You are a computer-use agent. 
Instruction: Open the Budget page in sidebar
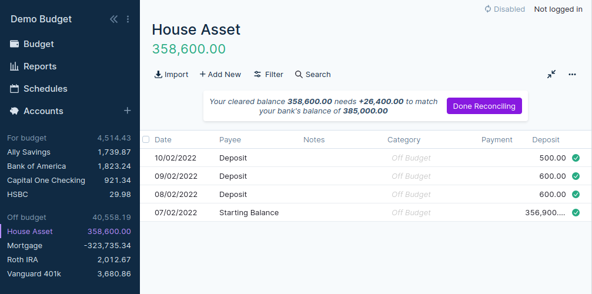point(38,44)
